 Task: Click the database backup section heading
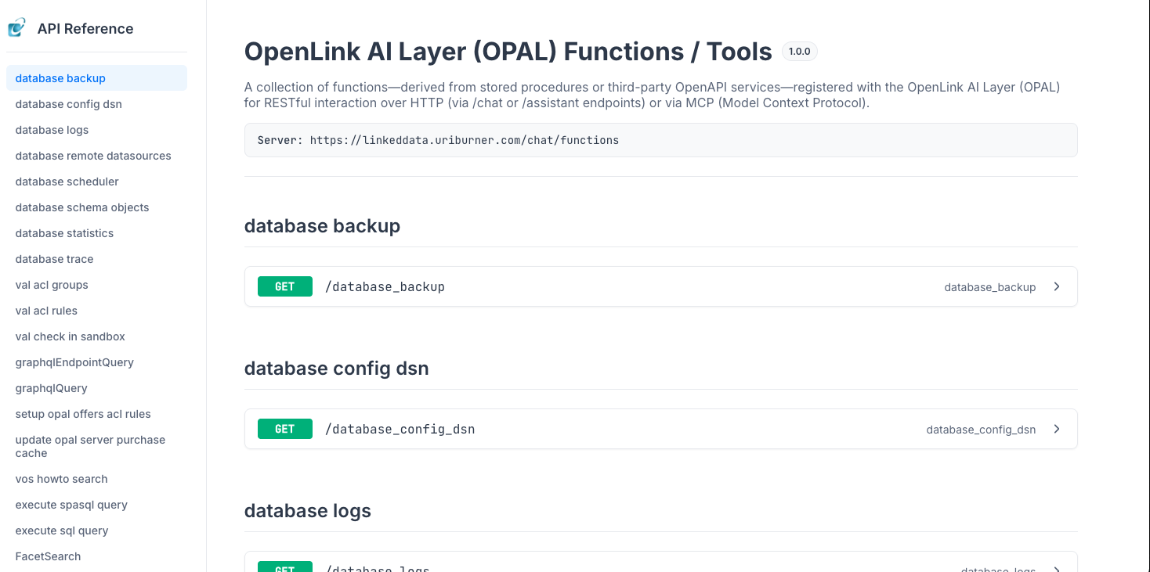pos(322,226)
